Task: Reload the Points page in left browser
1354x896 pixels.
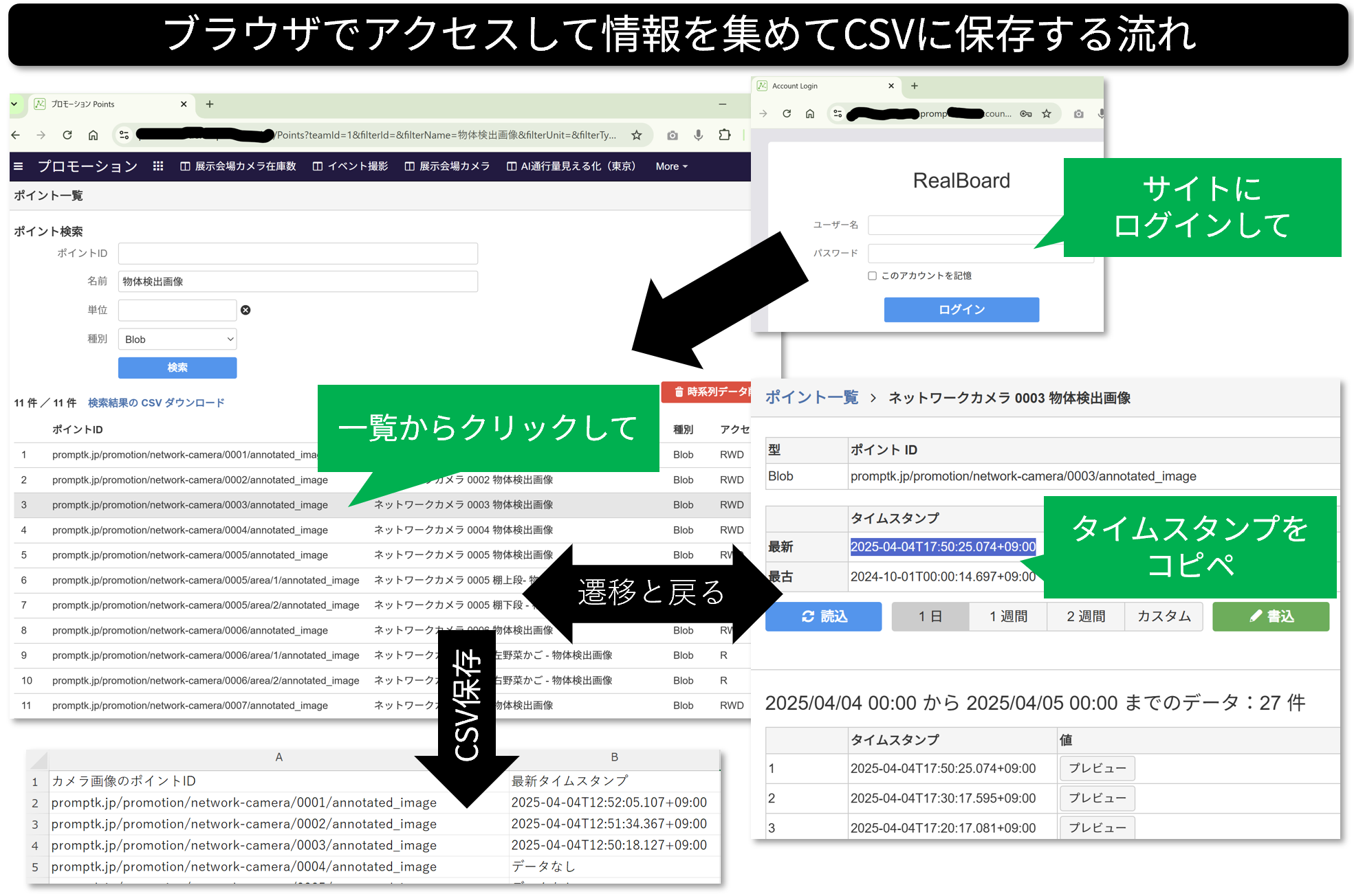Action: 67,135
